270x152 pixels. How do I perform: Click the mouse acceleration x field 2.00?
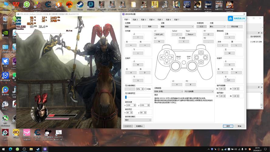(x=131, y=105)
